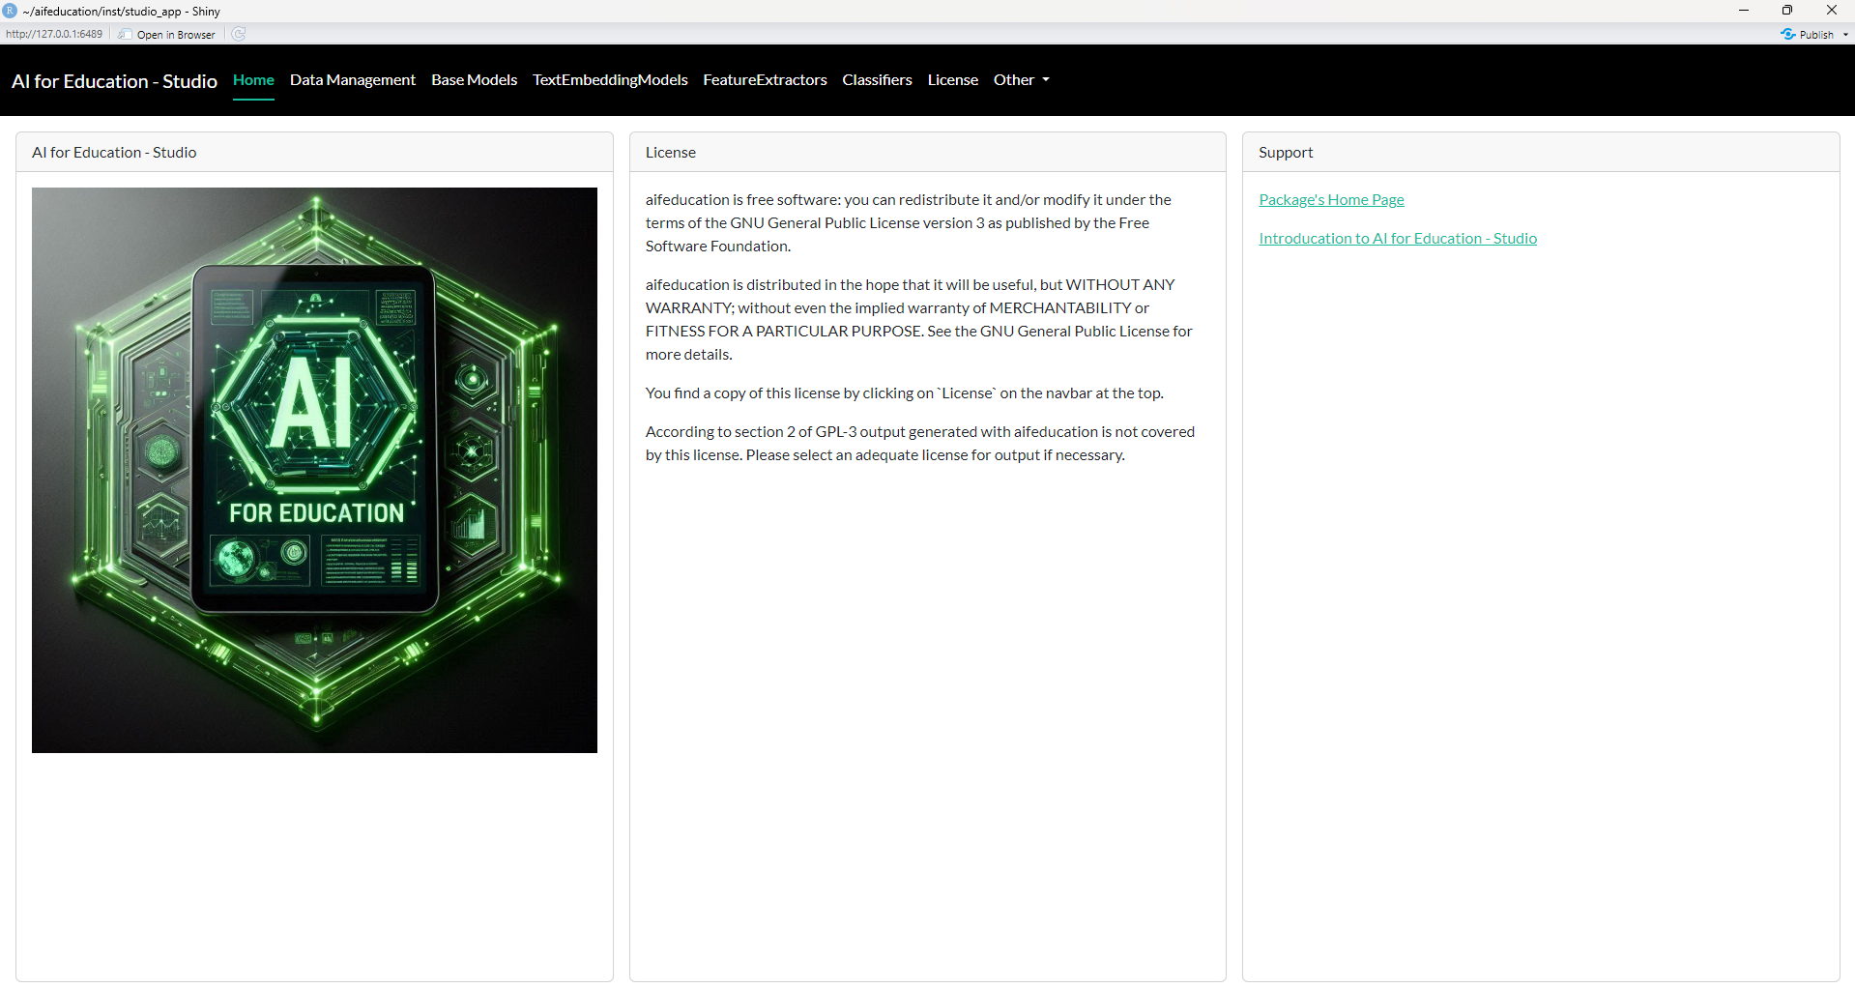Minimize the Shiny window
Image resolution: width=1855 pixels, height=988 pixels.
coord(1743,11)
